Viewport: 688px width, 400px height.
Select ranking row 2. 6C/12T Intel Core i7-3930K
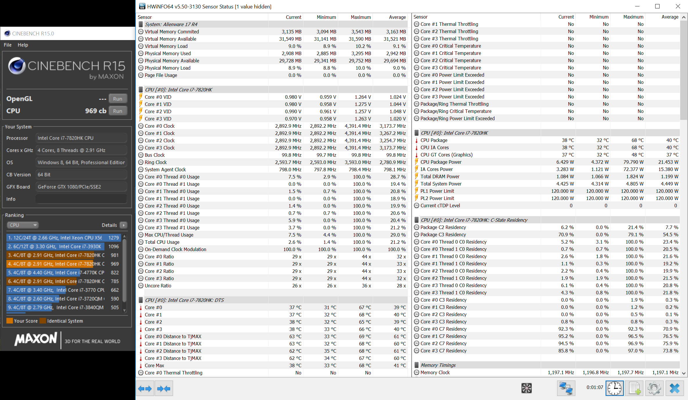pos(63,246)
